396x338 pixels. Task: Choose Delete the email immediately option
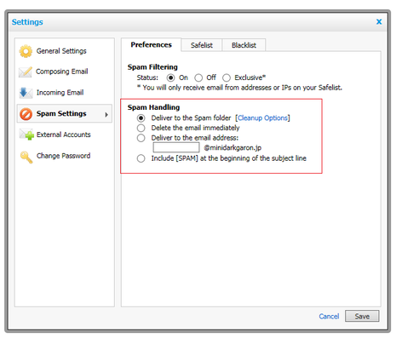pyautogui.click(x=141, y=128)
